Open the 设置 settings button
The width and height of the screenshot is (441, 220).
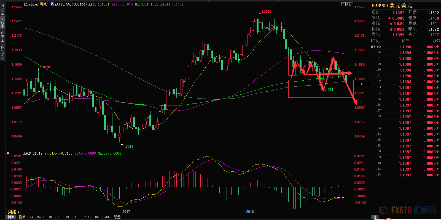click(117, 217)
